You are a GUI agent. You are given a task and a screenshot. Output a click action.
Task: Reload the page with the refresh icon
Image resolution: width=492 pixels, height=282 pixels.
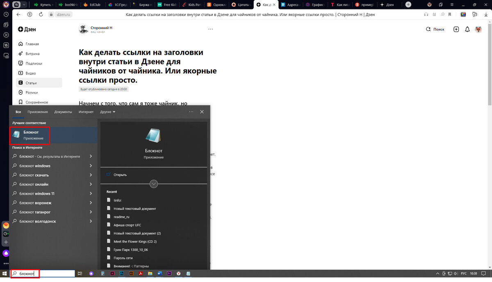pyautogui.click(x=41, y=14)
